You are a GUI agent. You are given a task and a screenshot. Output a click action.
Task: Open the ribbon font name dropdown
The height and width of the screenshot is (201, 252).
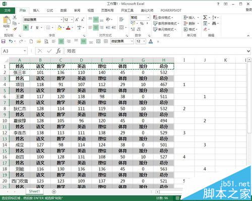coord(61,20)
